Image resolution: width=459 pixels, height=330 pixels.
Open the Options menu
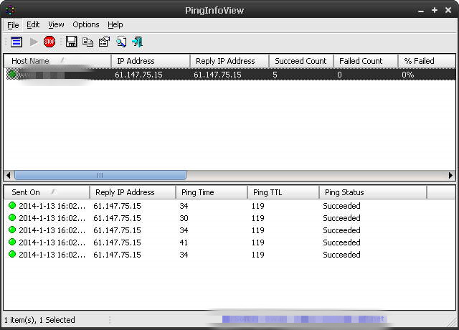(86, 24)
